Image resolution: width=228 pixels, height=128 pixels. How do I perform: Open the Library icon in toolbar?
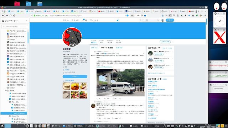[x=166, y=16]
